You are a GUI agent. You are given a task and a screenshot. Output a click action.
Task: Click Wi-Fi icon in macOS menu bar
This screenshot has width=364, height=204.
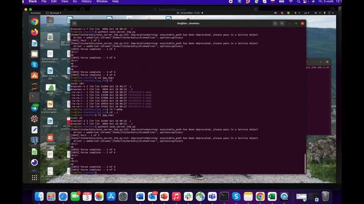point(291,1)
